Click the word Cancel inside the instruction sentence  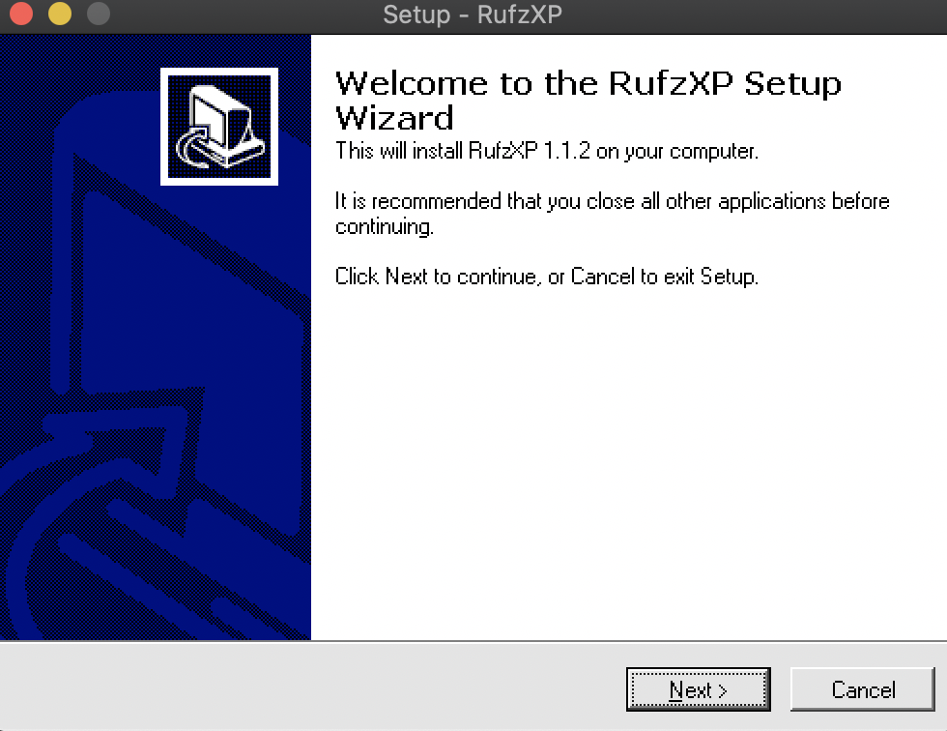(x=602, y=277)
